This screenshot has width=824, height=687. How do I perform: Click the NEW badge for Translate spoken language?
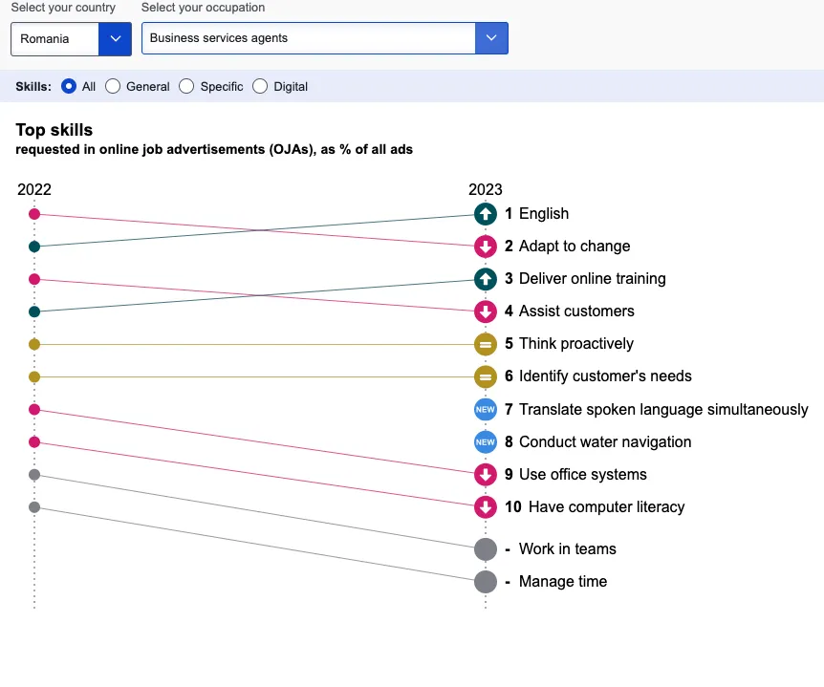pyautogui.click(x=486, y=410)
